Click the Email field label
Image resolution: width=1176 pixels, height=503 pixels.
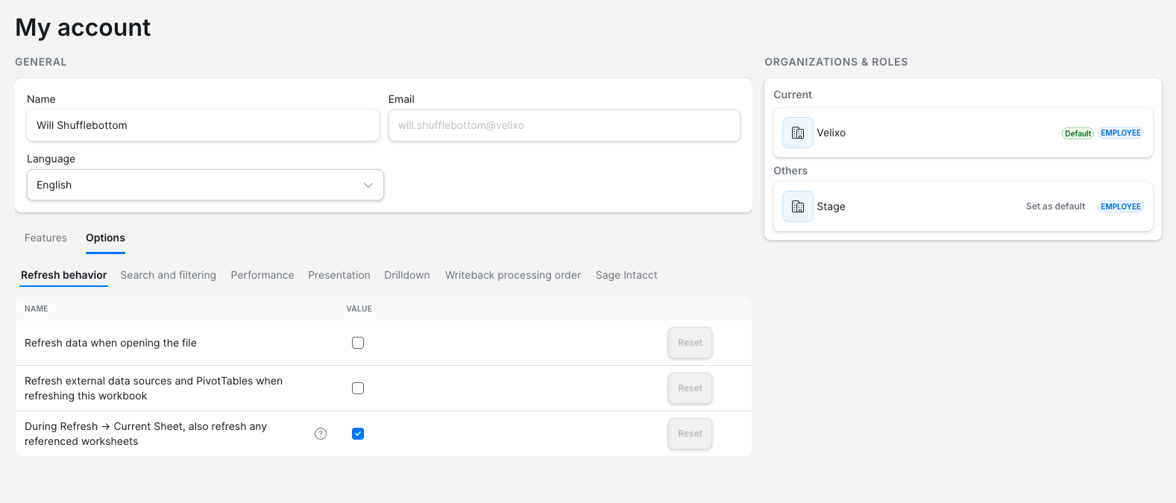click(x=401, y=99)
